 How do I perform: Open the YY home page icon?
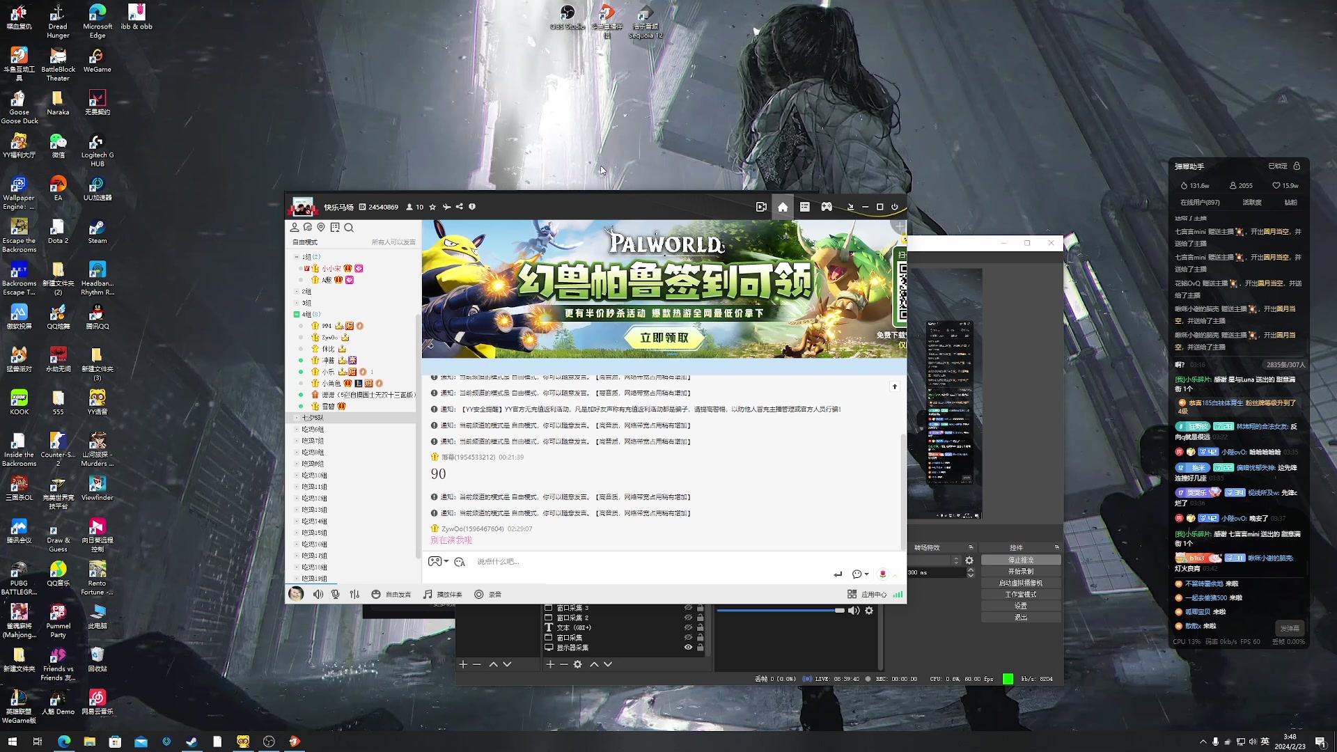pyautogui.click(x=783, y=207)
